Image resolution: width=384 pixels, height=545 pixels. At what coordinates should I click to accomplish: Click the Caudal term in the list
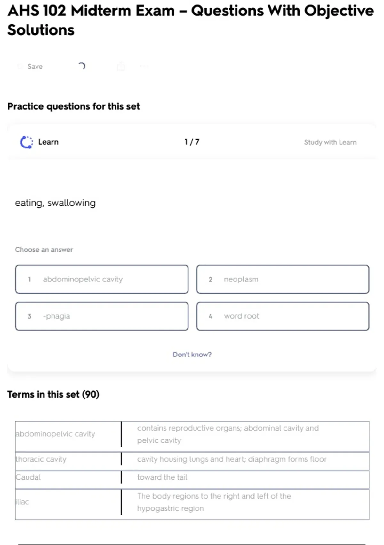[x=28, y=477]
